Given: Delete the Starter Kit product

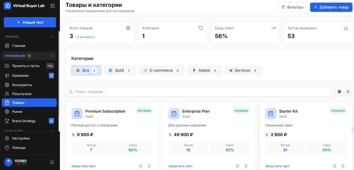Looking at the screenshot, I should point(343,166).
